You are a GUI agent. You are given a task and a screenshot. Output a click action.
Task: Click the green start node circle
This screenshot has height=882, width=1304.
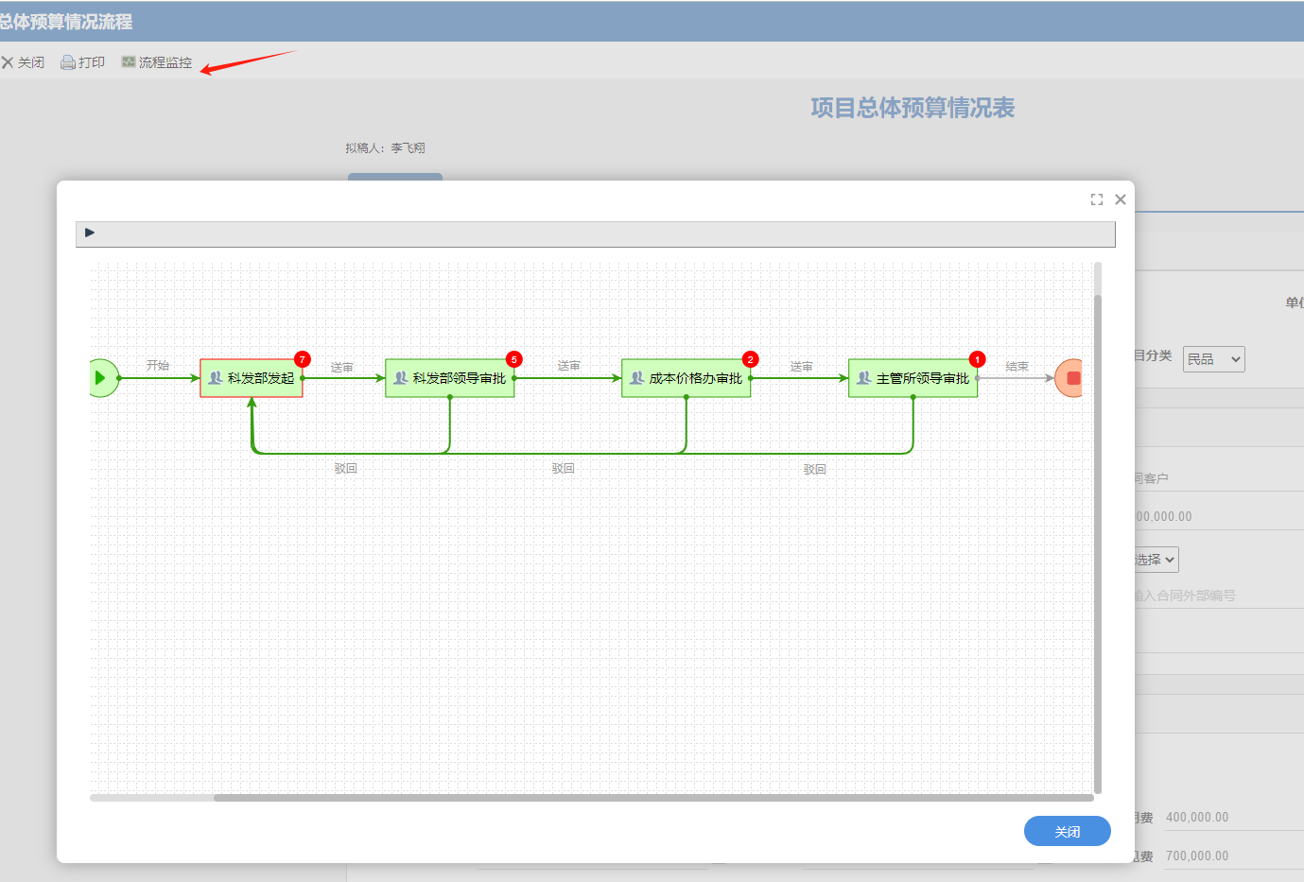point(103,378)
